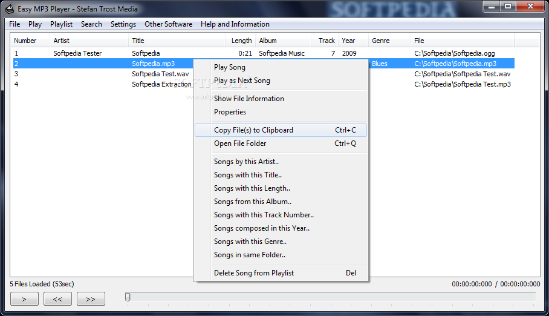549x316 pixels.
Task: Select the Softpedia Tester artist cell
Action: 77,53
